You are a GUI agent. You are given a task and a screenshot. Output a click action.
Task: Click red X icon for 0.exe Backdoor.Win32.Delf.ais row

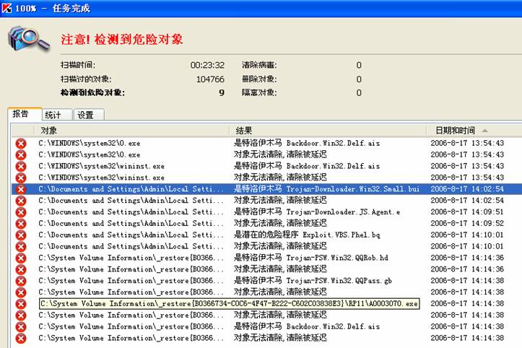click(21, 143)
